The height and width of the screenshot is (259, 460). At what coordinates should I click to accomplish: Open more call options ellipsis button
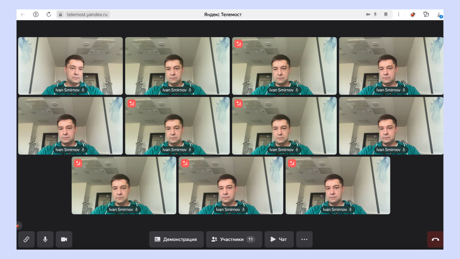(x=304, y=239)
